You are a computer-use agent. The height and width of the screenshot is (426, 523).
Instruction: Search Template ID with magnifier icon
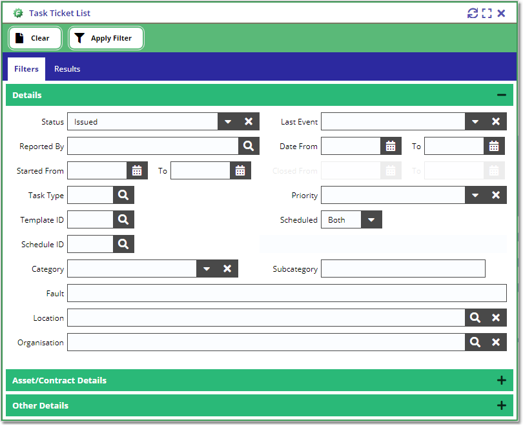(x=123, y=219)
